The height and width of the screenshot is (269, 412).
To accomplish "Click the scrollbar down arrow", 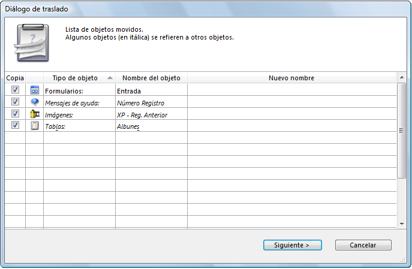I will (402, 223).
